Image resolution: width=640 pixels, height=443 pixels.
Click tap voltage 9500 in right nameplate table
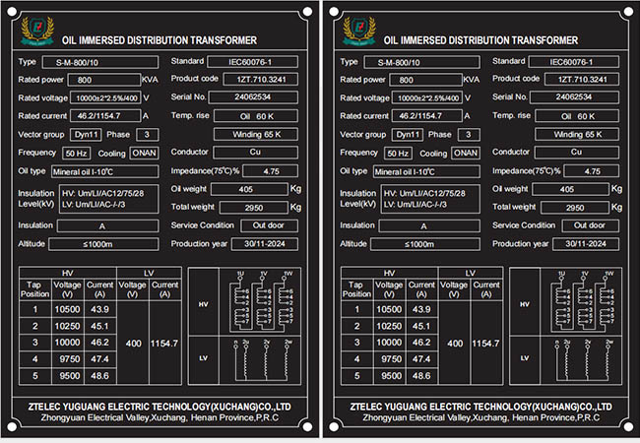[389, 376]
